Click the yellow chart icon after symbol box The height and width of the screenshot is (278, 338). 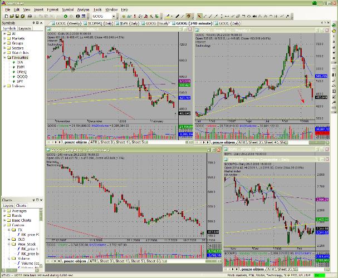click(x=124, y=16)
